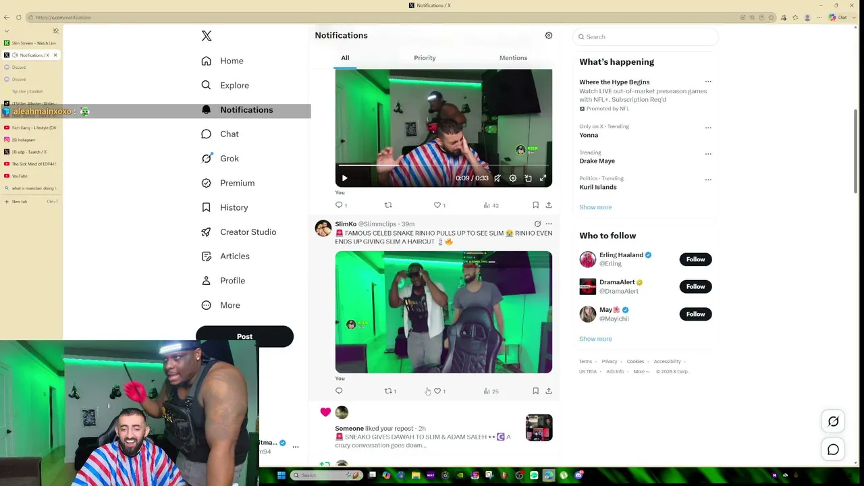Show more trending topics
The width and height of the screenshot is (864, 486).
click(x=595, y=207)
